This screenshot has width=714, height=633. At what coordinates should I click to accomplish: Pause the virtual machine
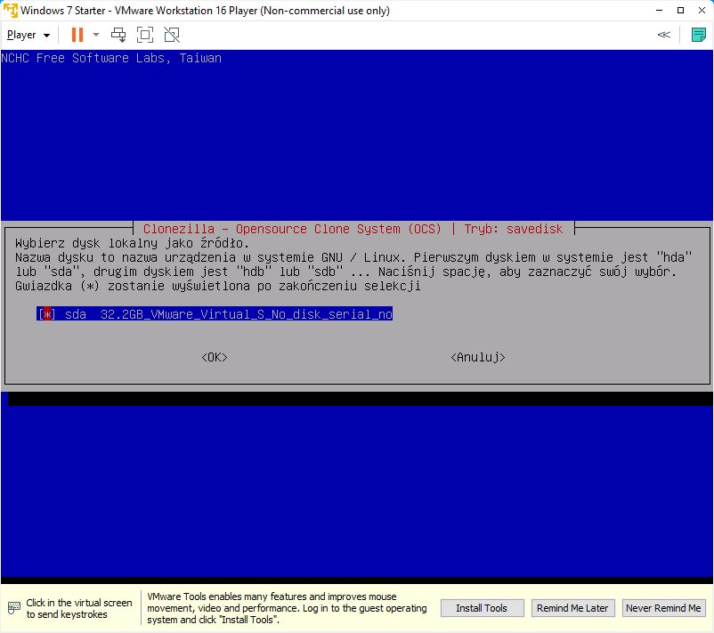77,35
